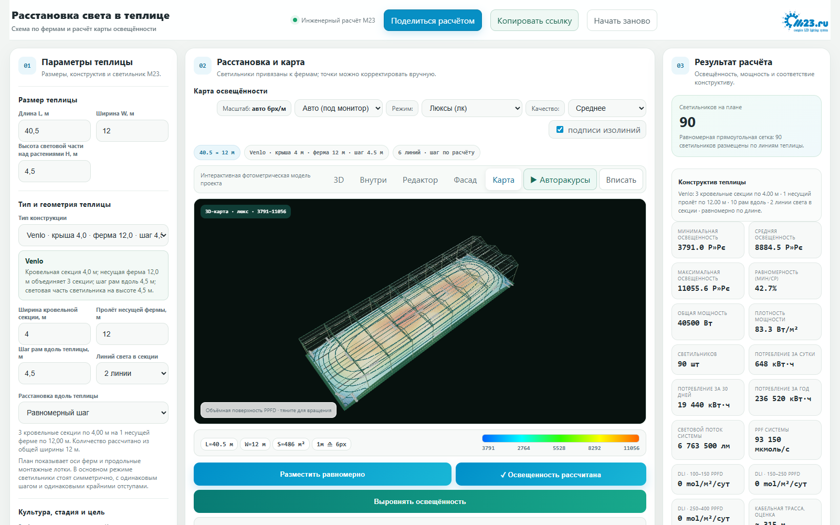This screenshot has width=840, height=525.
Task: Open the Среднее quality dropdown
Action: 607,108
